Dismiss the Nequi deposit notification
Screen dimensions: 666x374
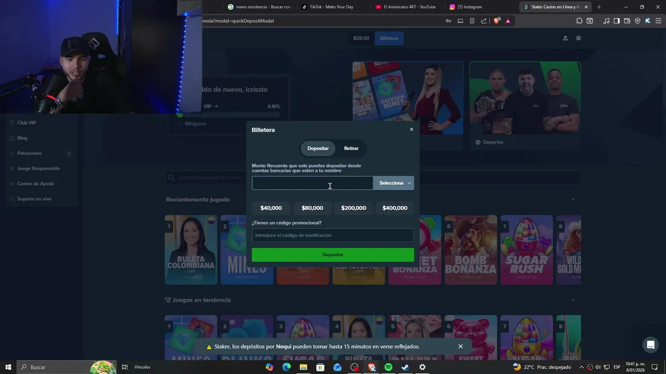[460, 346]
